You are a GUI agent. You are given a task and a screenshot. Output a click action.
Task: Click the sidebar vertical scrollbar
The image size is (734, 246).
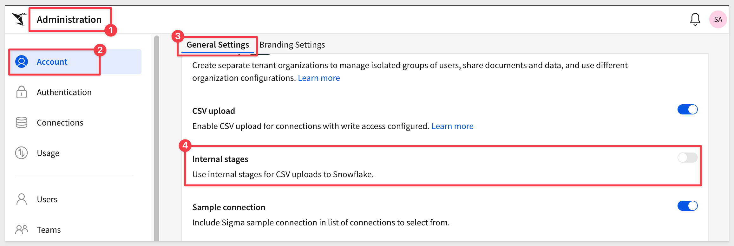[156, 136]
